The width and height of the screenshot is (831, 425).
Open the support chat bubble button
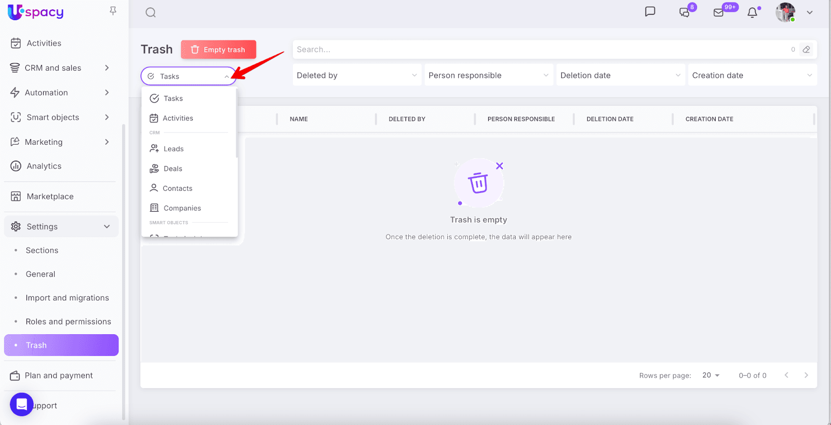[x=22, y=405]
